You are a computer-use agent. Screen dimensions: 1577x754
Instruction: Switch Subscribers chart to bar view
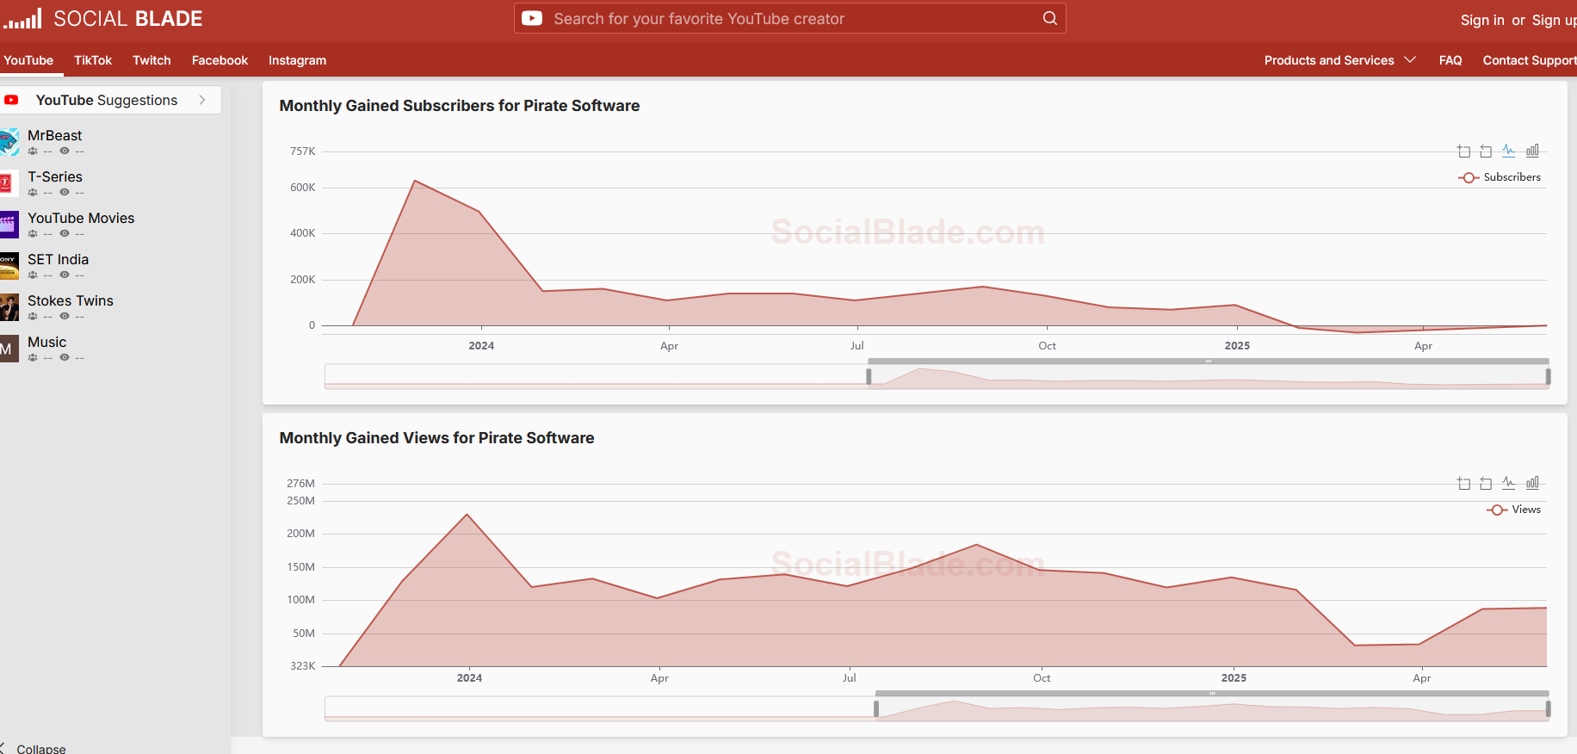[x=1532, y=151]
